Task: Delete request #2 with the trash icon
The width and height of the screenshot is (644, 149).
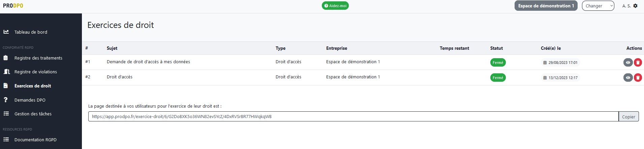Action: pos(638,78)
